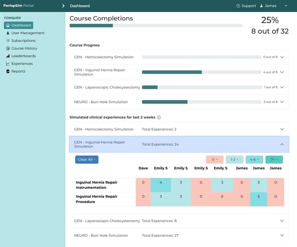Go to Course History
Screen dimensions: 297x247
point(24,48)
